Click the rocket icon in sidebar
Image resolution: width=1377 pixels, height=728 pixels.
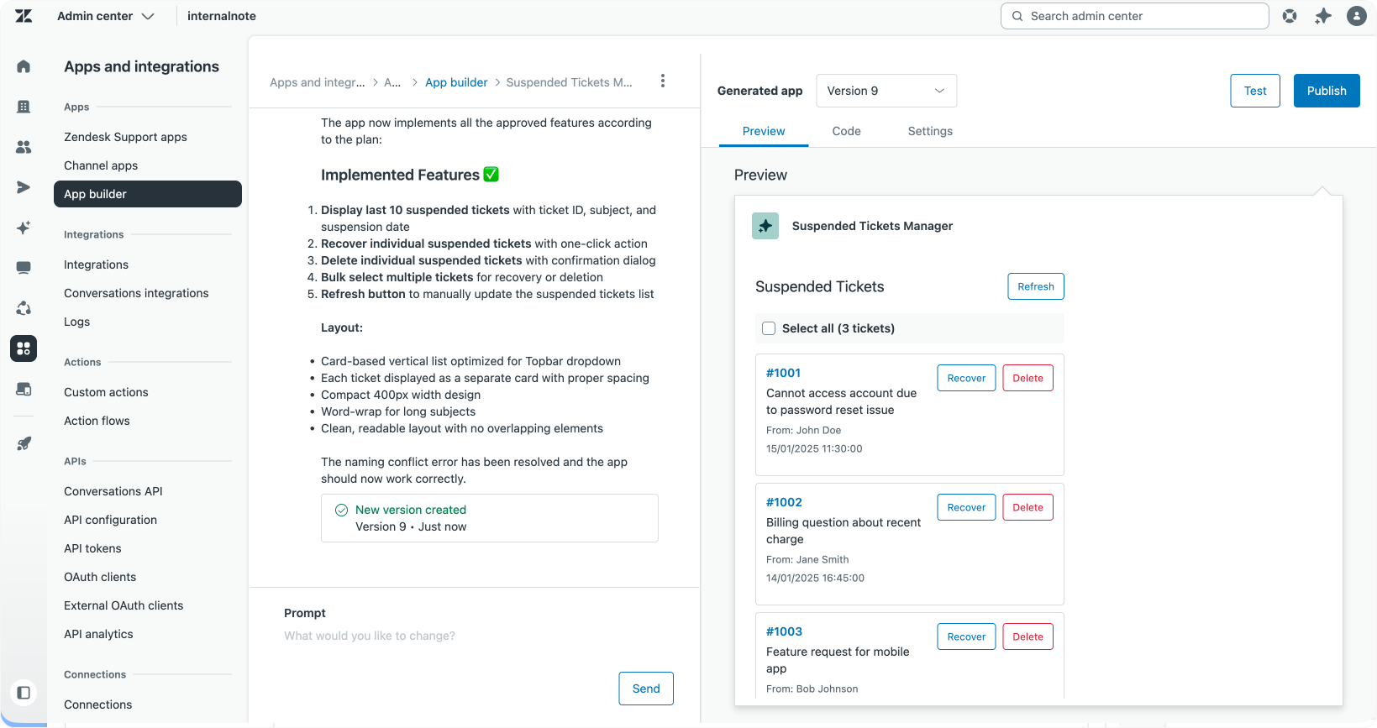click(x=24, y=444)
